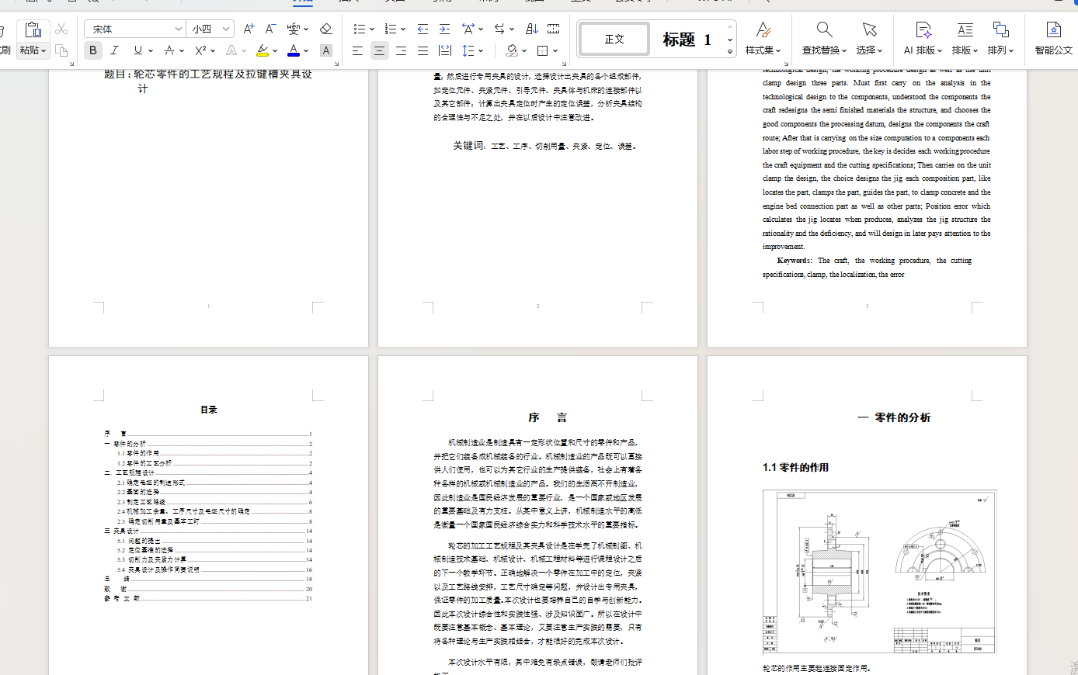Expand the styles gallery list
This screenshot has width=1078, height=675.
click(x=730, y=51)
